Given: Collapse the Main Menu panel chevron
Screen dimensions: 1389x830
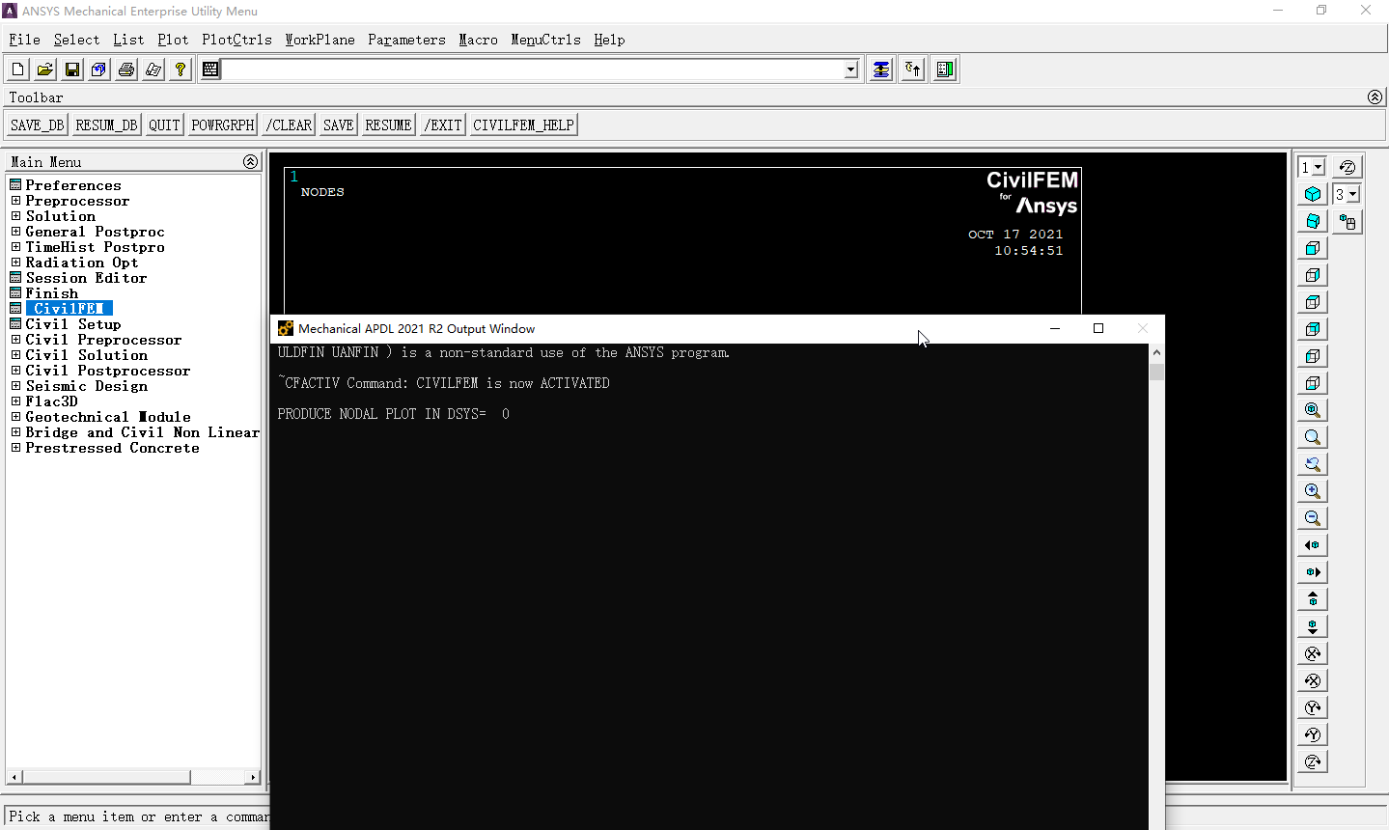Looking at the screenshot, I should [250, 161].
